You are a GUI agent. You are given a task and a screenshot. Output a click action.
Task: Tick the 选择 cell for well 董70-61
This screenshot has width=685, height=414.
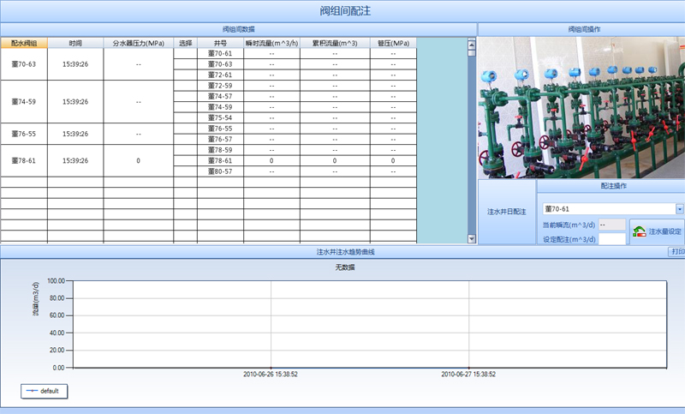(x=185, y=53)
